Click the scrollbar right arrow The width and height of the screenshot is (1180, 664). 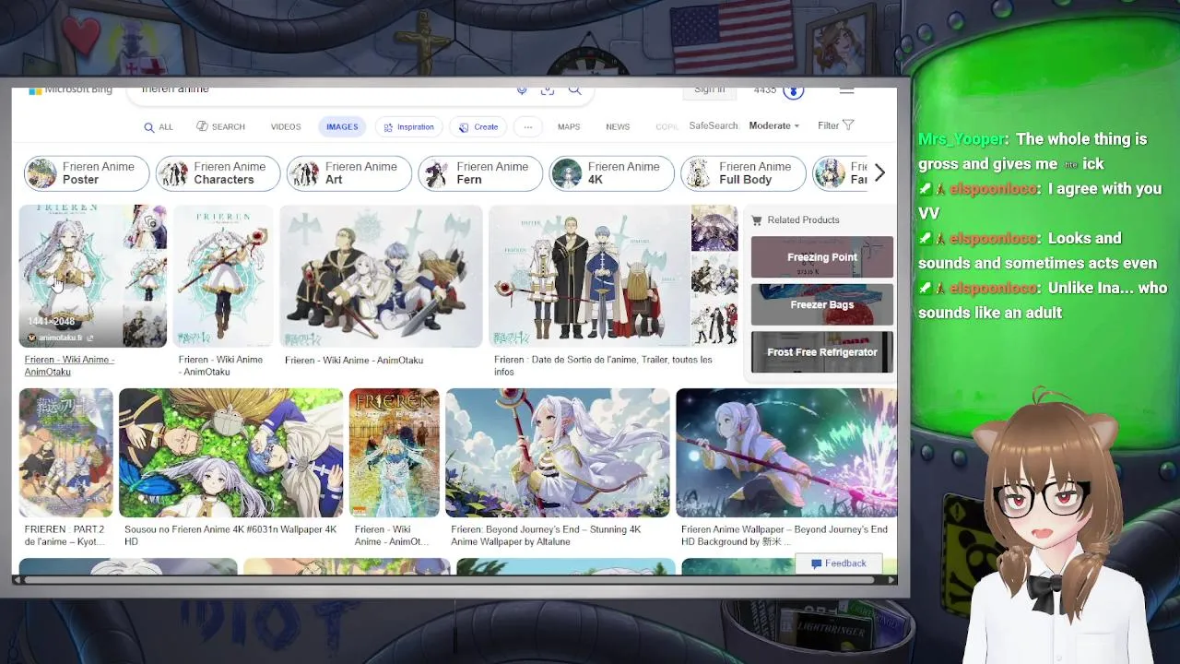tap(891, 580)
